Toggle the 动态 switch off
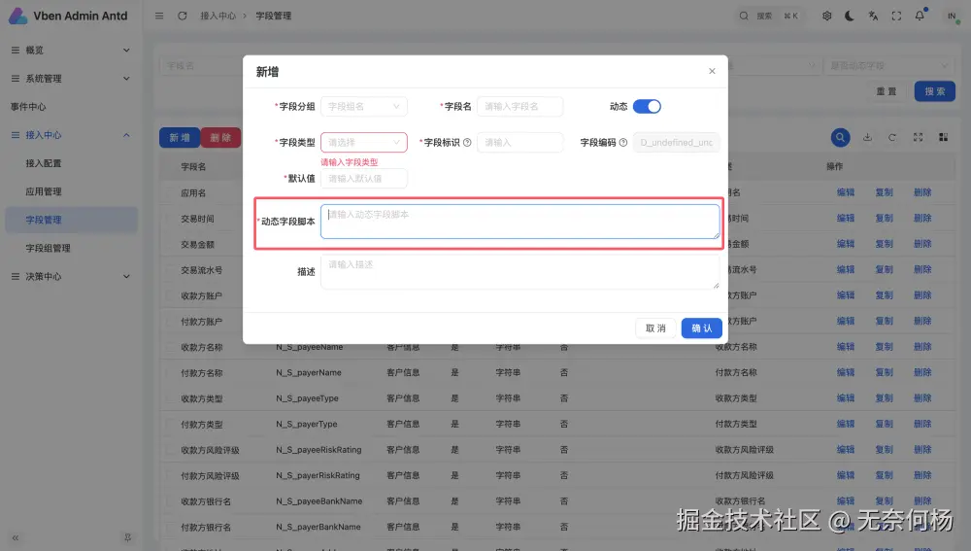The image size is (971, 551). (647, 107)
